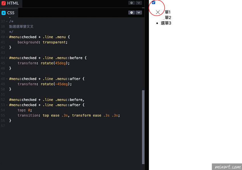Screen dimensions: 242x170
Task: Select the 選單3 list item in preview
Action: [x=166, y=23]
